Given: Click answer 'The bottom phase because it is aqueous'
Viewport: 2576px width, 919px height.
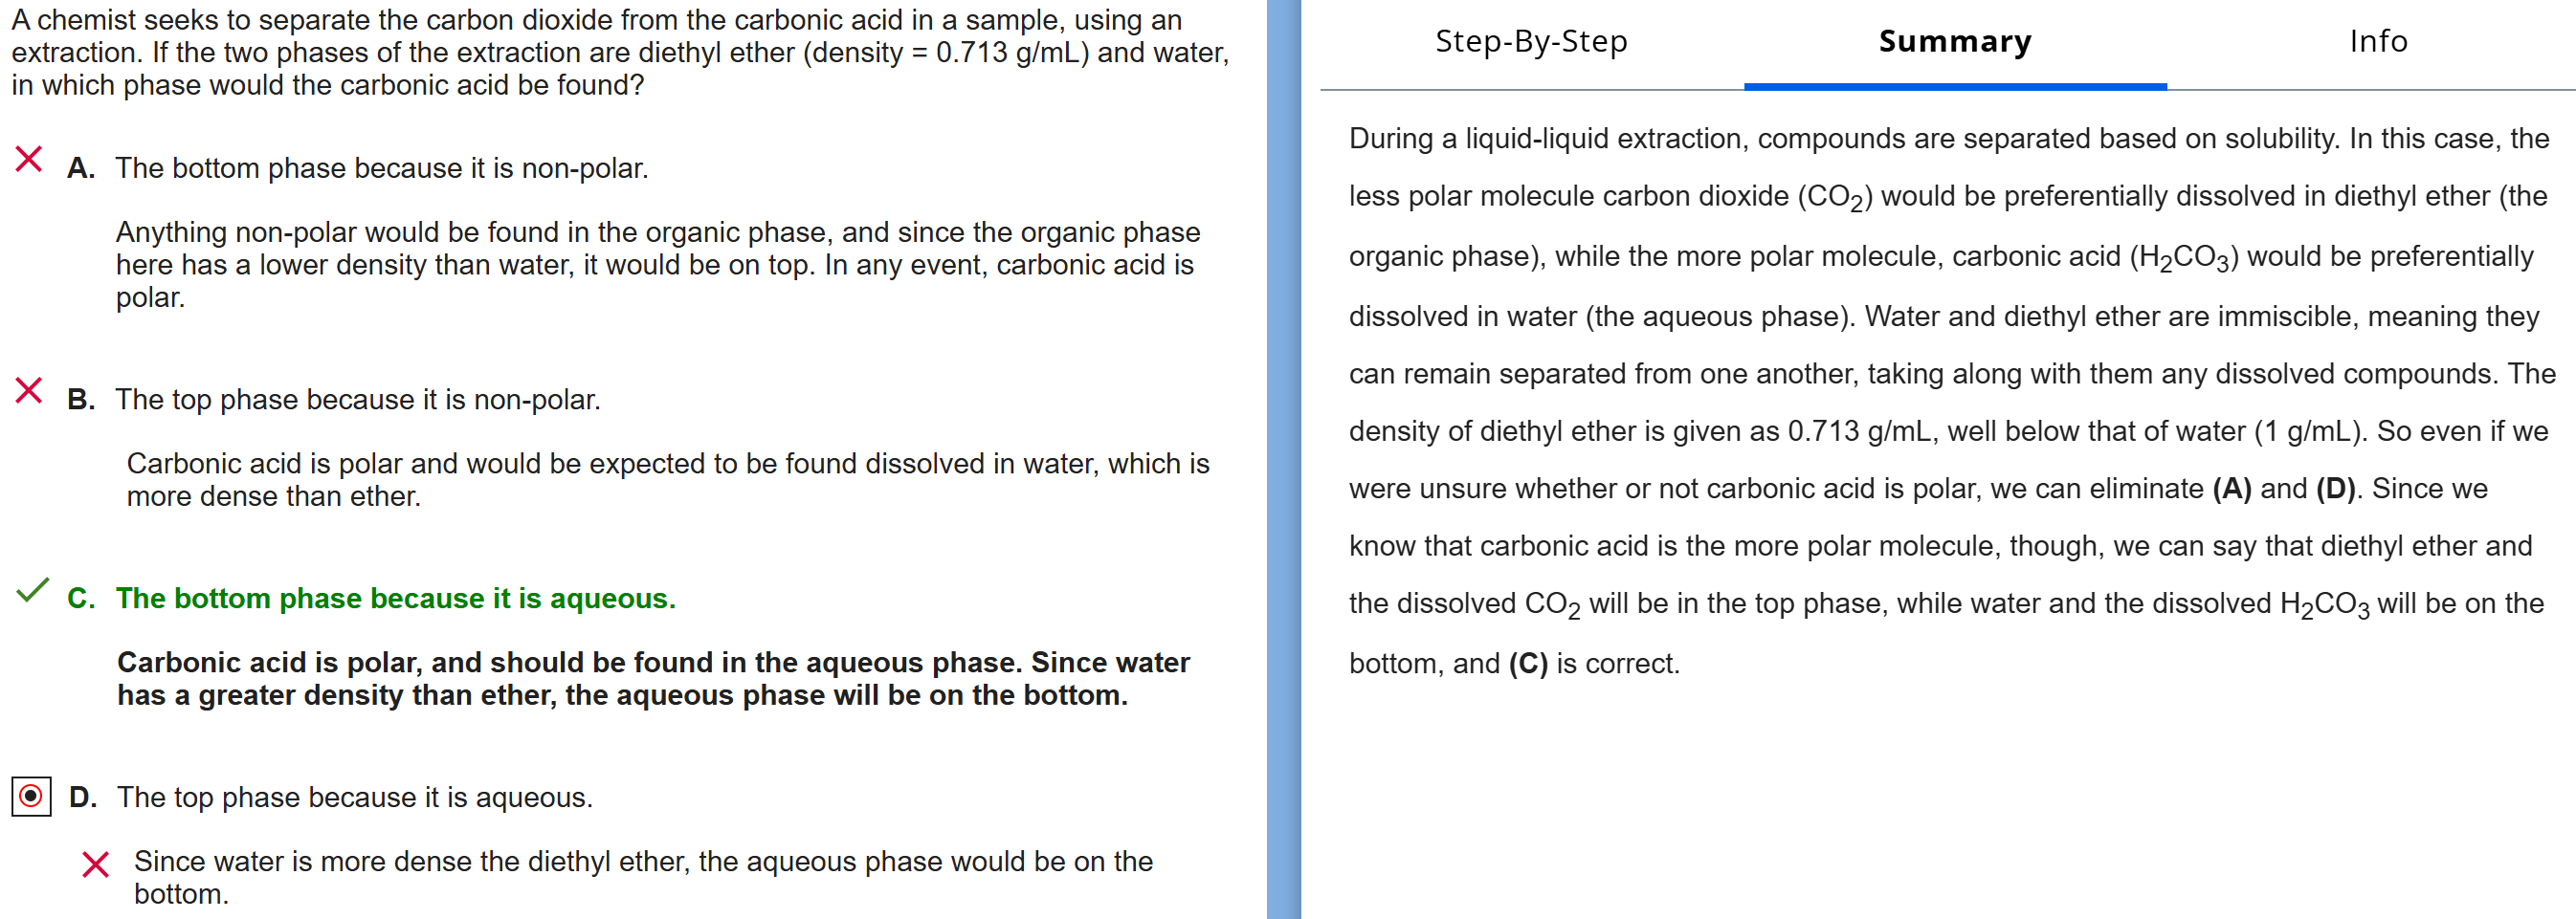Looking at the screenshot, I should pyautogui.click(x=395, y=600).
